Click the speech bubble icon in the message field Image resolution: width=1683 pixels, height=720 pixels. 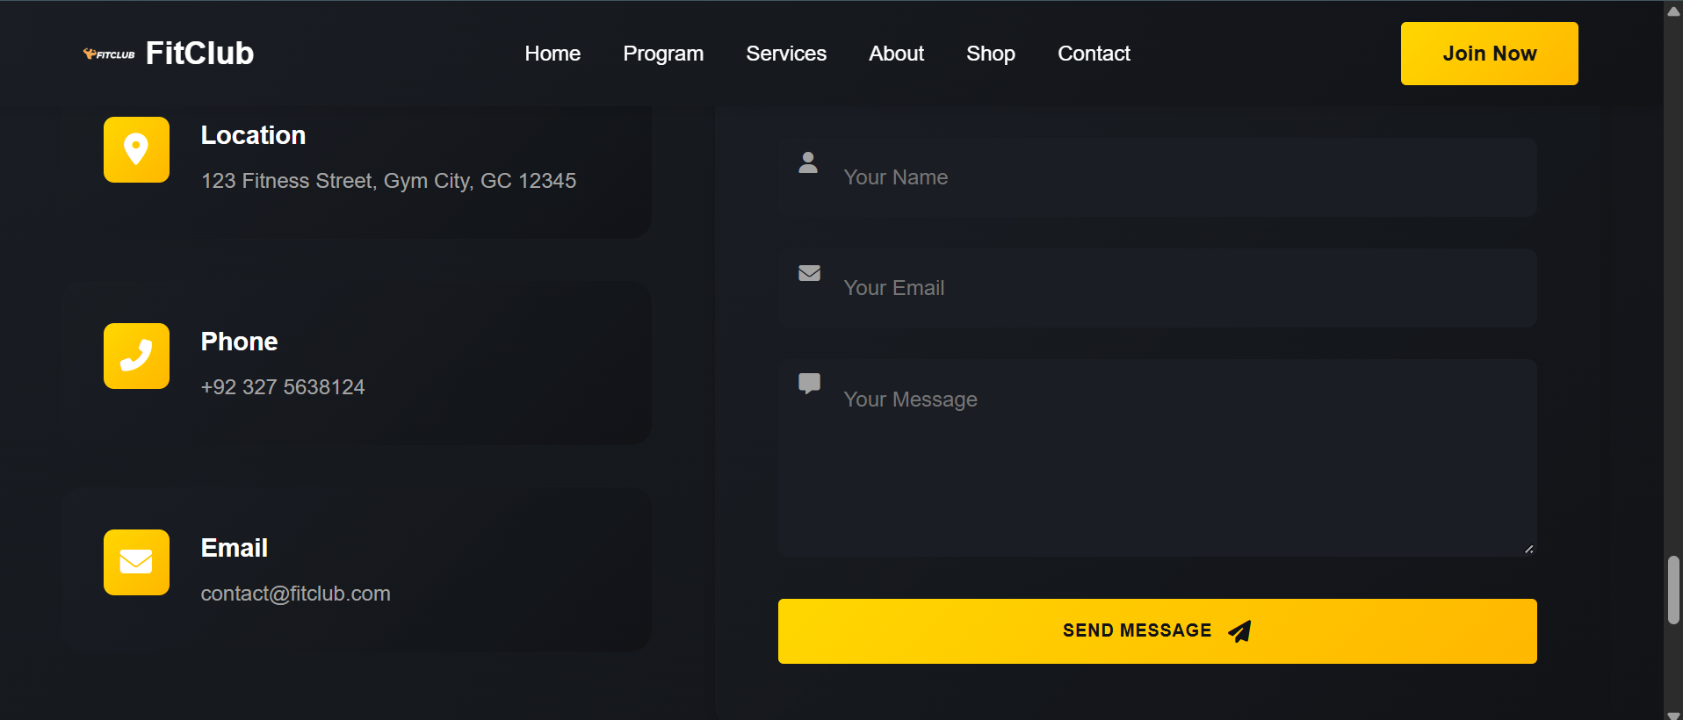tap(809, 384)
